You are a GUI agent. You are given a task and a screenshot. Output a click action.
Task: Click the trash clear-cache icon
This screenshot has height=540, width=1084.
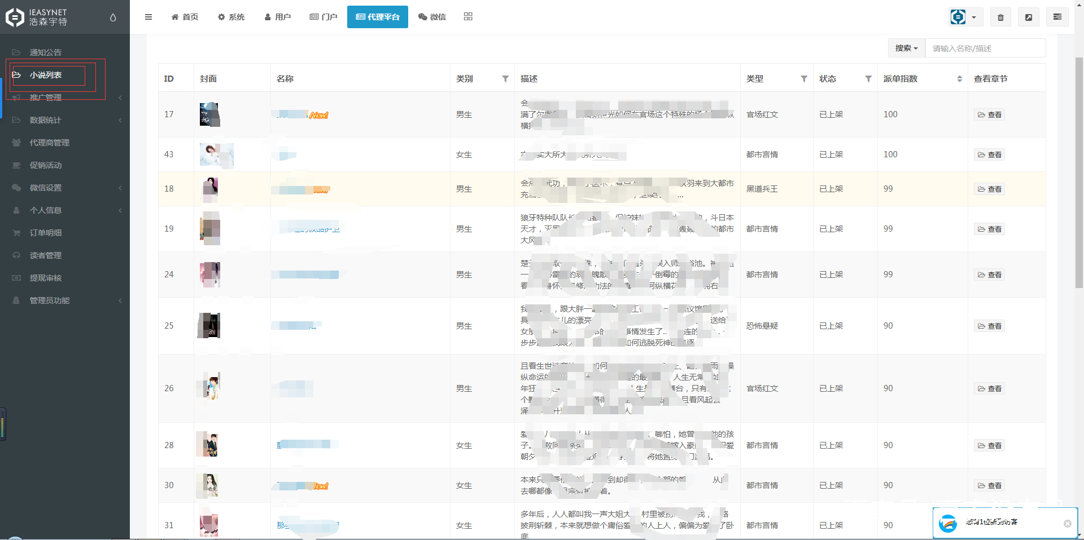tap(1000, 17)
